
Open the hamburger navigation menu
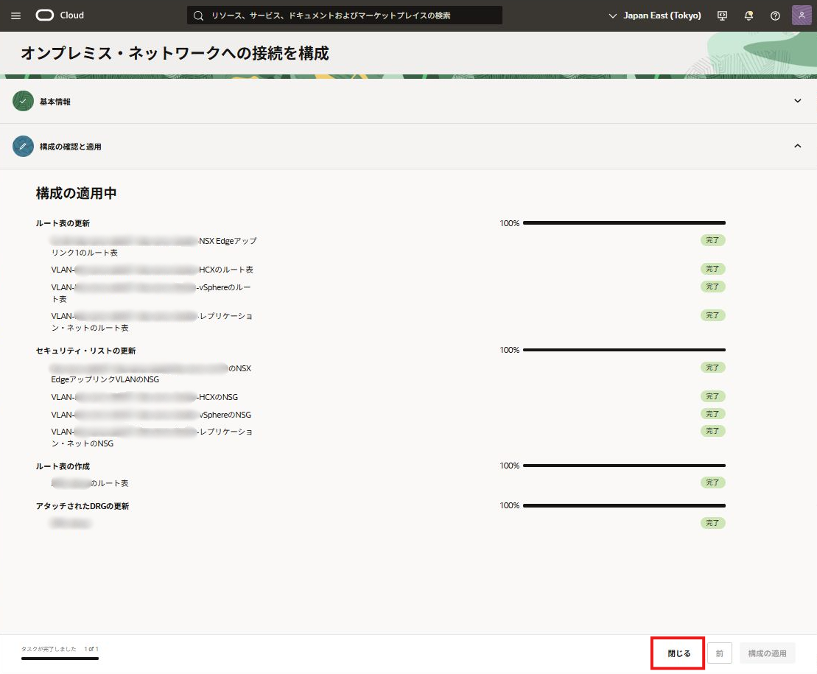16,15
